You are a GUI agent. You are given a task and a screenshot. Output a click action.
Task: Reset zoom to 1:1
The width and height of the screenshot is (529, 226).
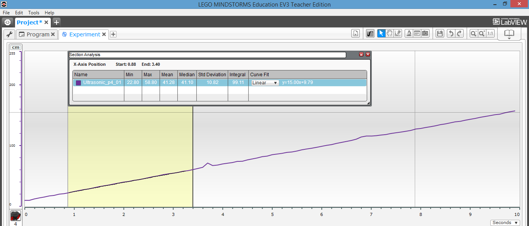point(490,34)
